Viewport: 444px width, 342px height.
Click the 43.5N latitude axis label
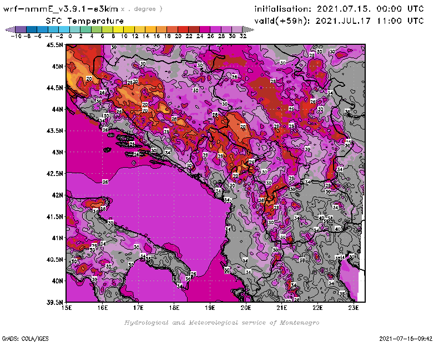point(54,131)
